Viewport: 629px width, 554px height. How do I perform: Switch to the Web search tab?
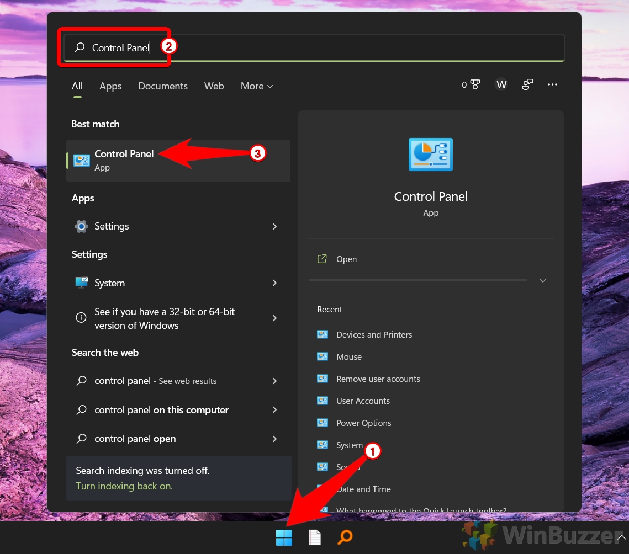click(214, 86)
